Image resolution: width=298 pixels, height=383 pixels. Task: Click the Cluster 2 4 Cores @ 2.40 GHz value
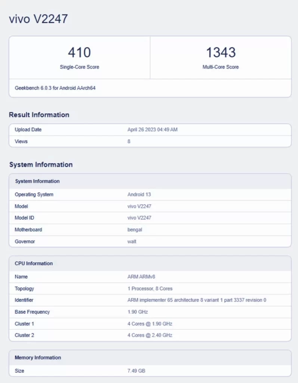click(150, 335)
